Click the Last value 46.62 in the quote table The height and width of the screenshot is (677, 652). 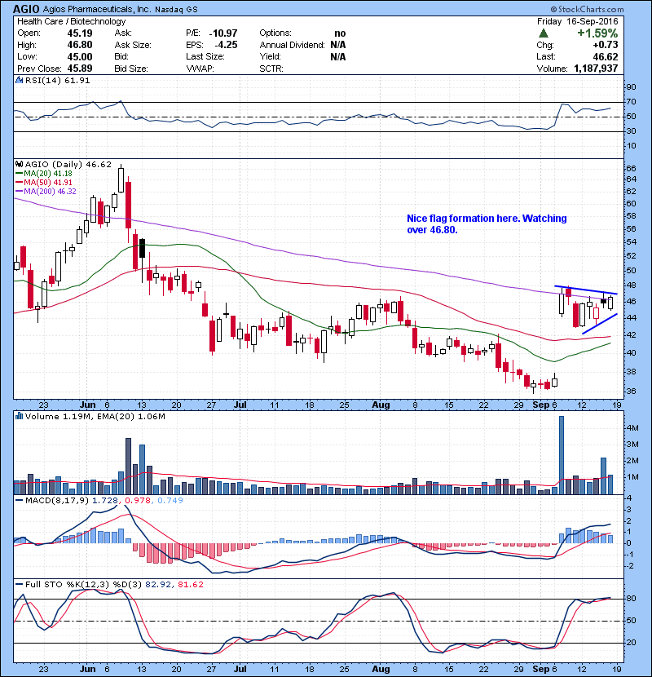(605, 56)
